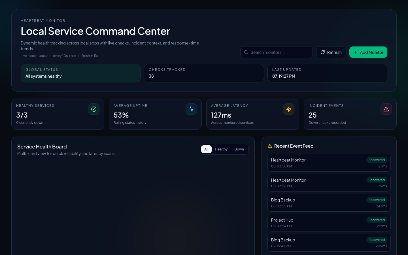Click the Average Uptime pulse icon
Image resolution: width=408 pixels, height=255 pixels.
pyautogui.click(x=191, y=109)
